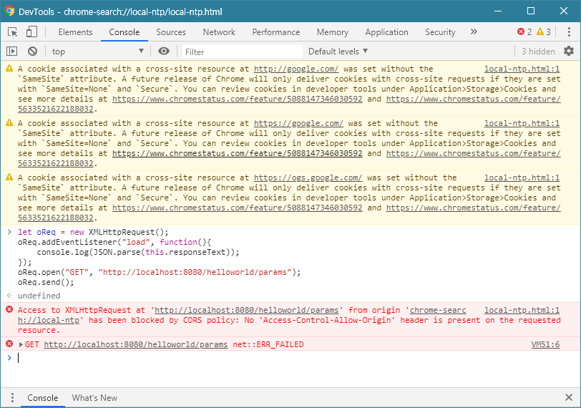Click the GET error red circle icon
581x408 pixels.
tap(9, 344)
